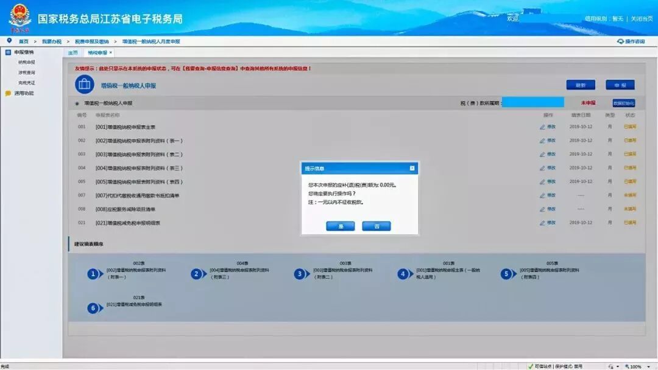Click [004]增值税纳税申报表附列资料(表三) row
The height and width of the screenshot is (370, 658).
pyautogui.click(x=139, y=168)
